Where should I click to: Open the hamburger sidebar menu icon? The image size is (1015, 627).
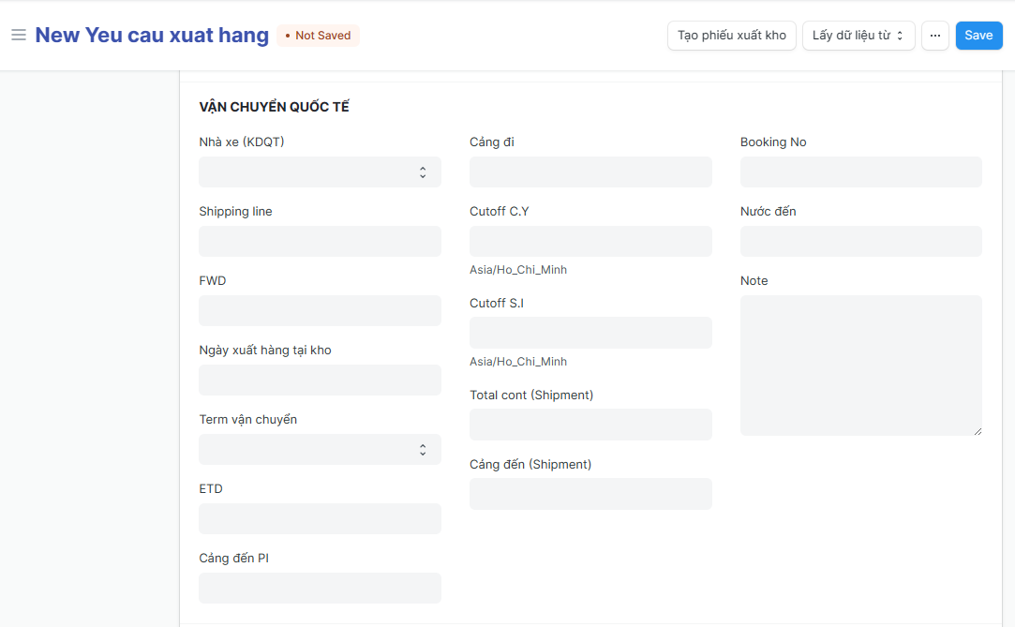pyautogui.click(x=18, y=36)
